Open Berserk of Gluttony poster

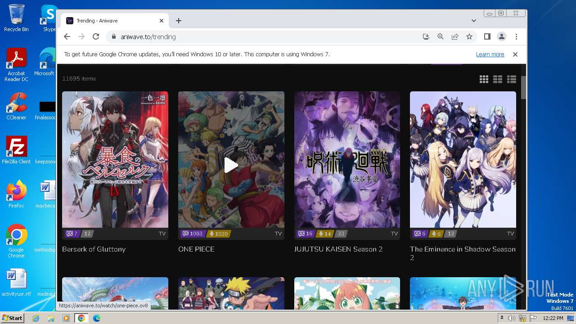pos(115,160)
